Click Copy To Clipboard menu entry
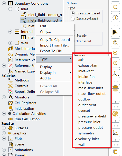This screenshot has width=122, height=156. (55, 40)
